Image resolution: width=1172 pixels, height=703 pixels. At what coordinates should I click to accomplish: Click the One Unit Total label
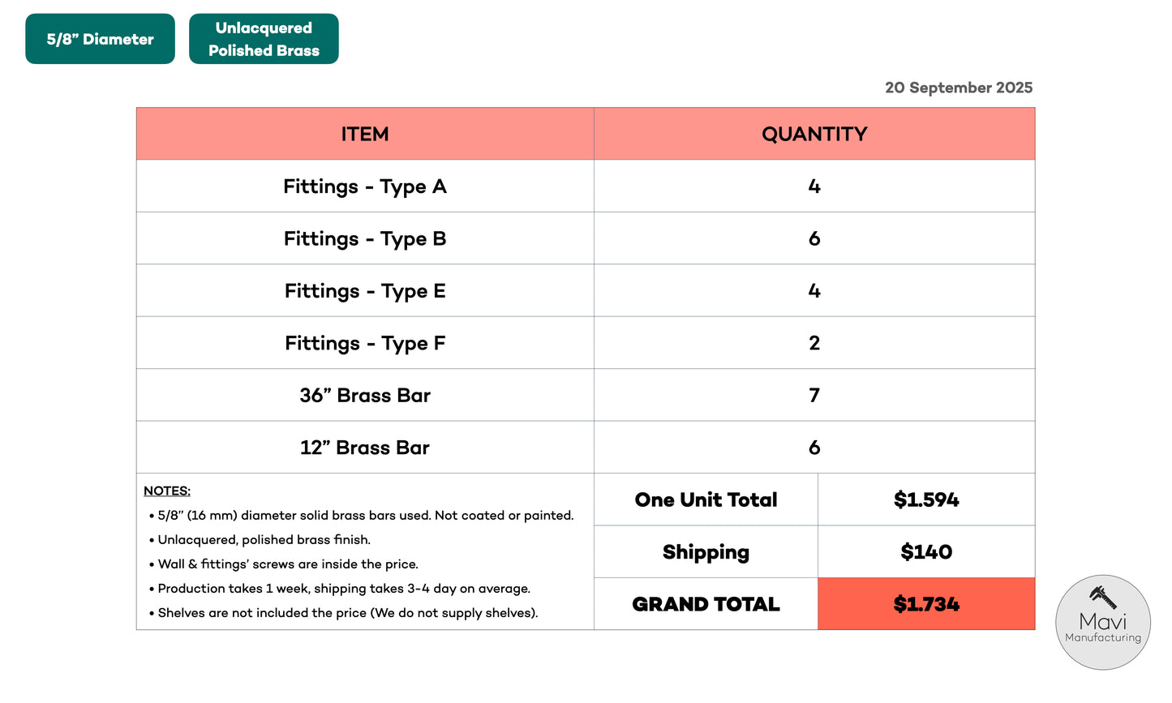point(706,499)
